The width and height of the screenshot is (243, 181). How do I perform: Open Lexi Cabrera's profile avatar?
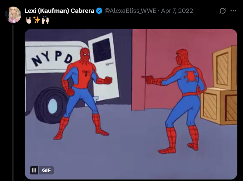pyautogui.click(x=13, y=15)
